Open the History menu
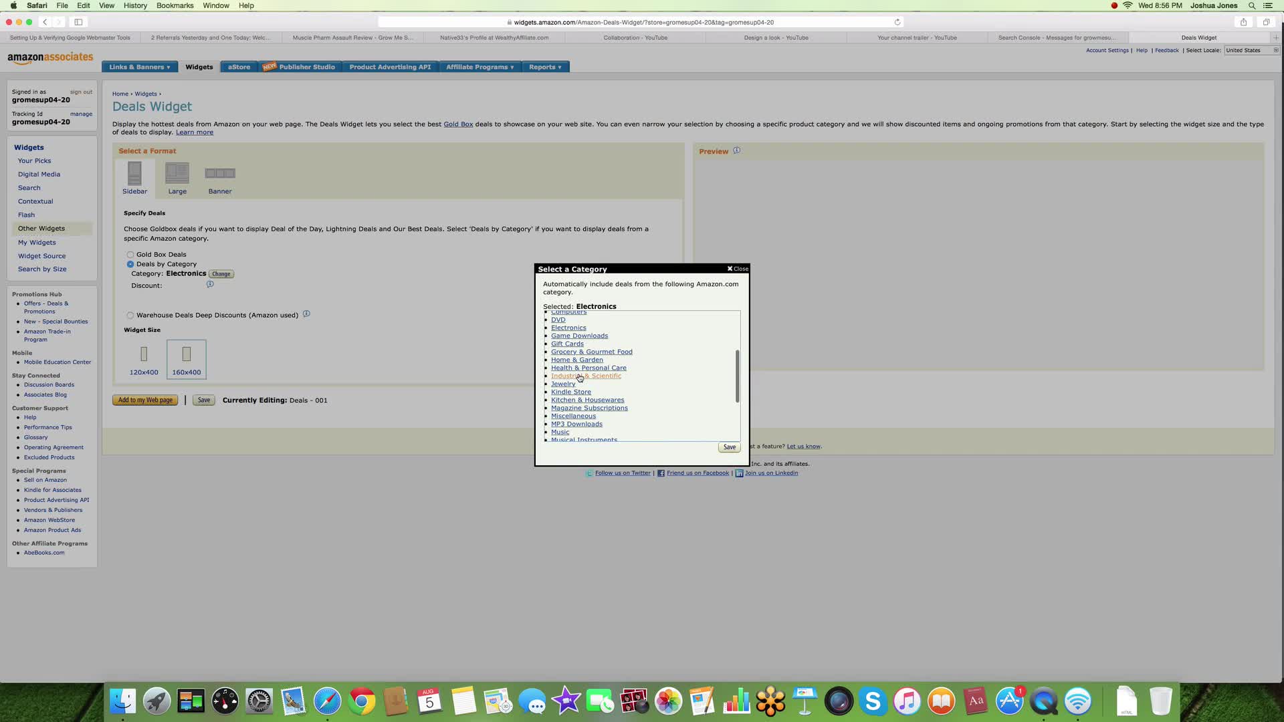 click(x=135, y=5)
